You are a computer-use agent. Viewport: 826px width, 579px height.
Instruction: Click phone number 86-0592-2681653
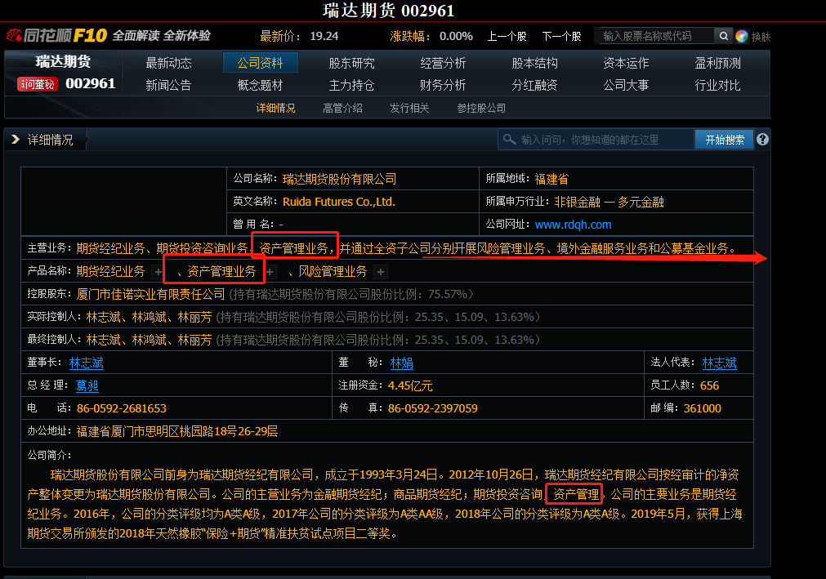click(122, 408)
